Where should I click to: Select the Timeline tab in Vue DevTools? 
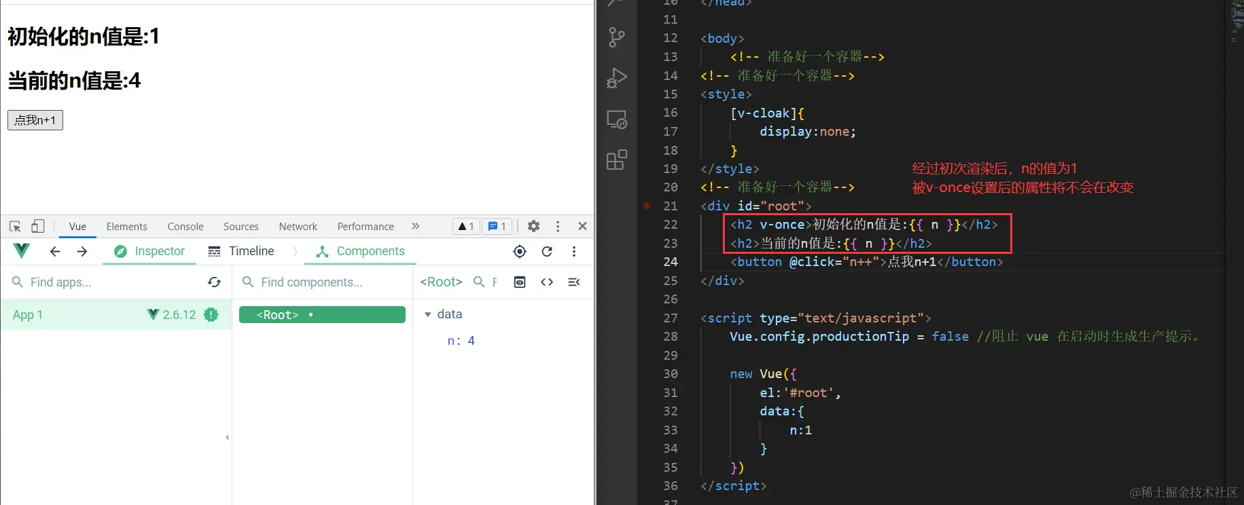pos(241,251)
